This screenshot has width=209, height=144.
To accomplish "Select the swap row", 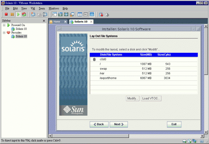I will click(144, 69).
